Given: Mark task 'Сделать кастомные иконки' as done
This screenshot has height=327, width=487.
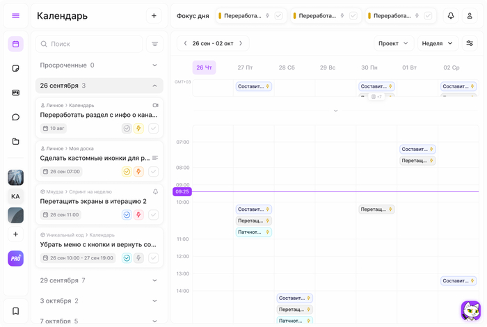Looking at the screenshot, I should [x=154, y=172].
